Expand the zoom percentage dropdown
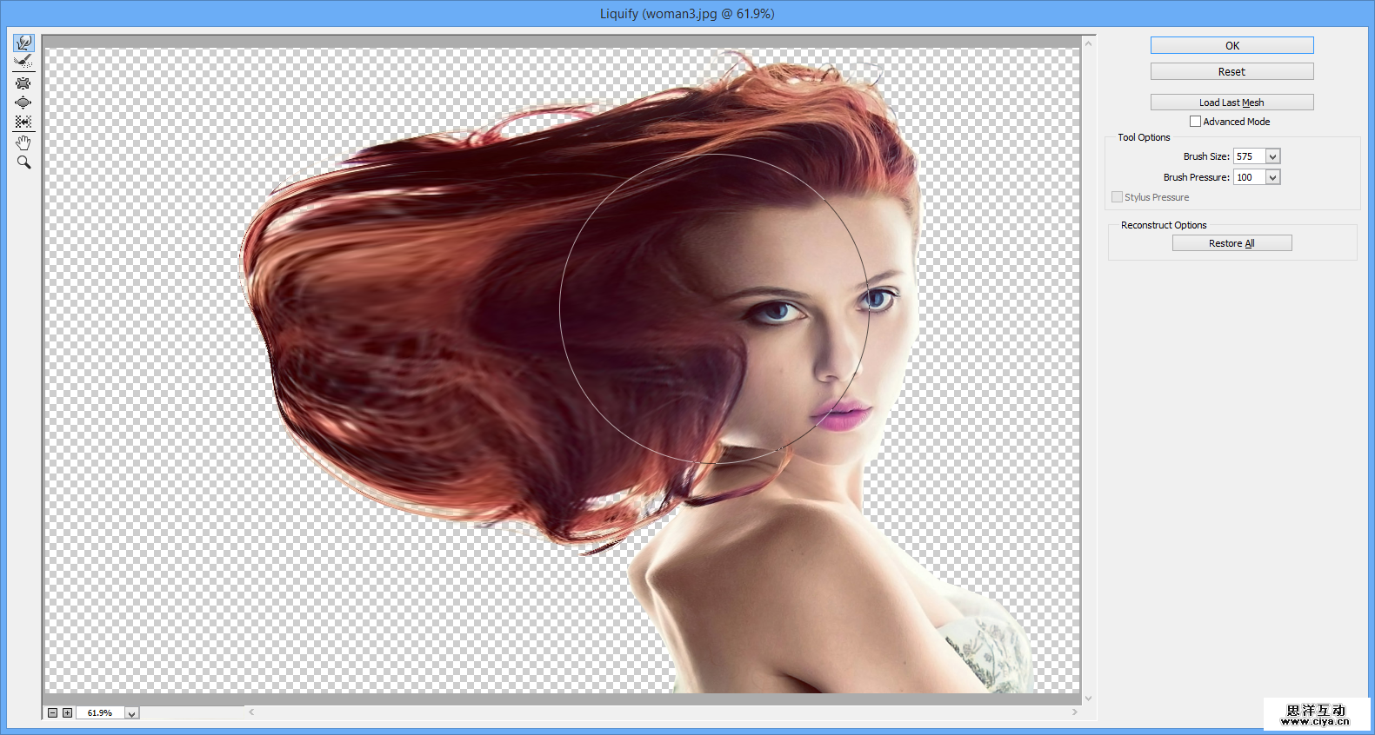The height and width of the screenshot is (735, 1375). [x=131, y=713]
